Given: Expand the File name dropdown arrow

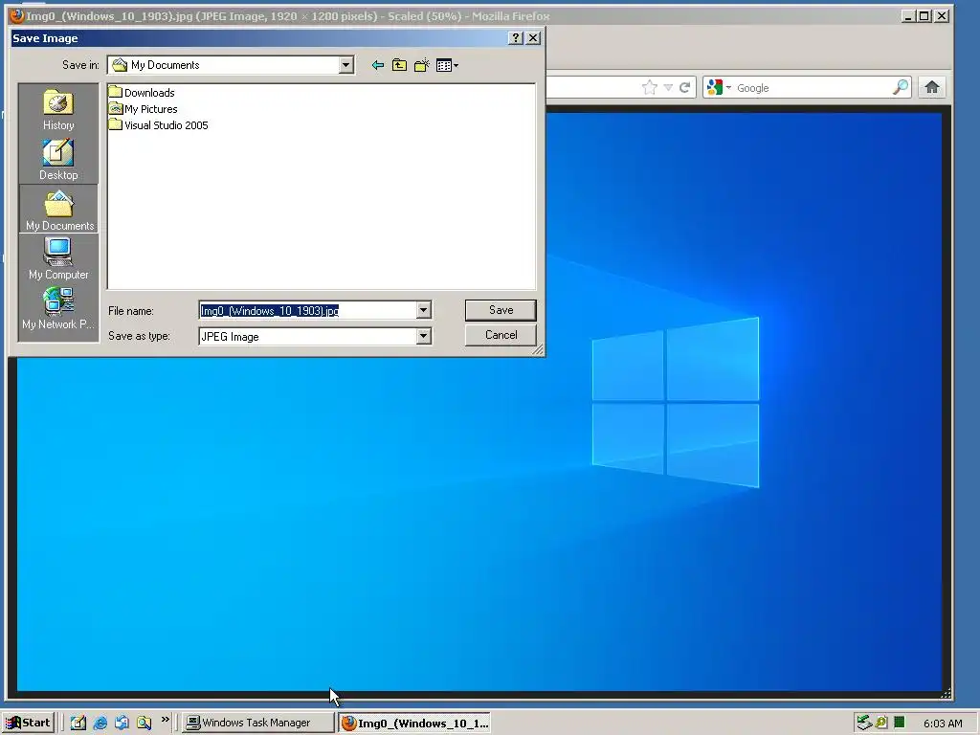Looking at the screenshot, I should point(423,310).
